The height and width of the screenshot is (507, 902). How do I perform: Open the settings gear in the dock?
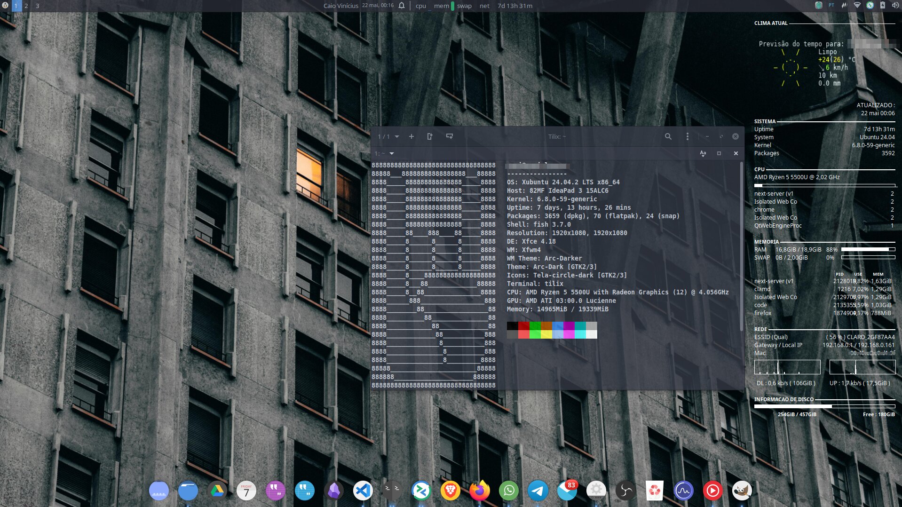click(596, 491)
